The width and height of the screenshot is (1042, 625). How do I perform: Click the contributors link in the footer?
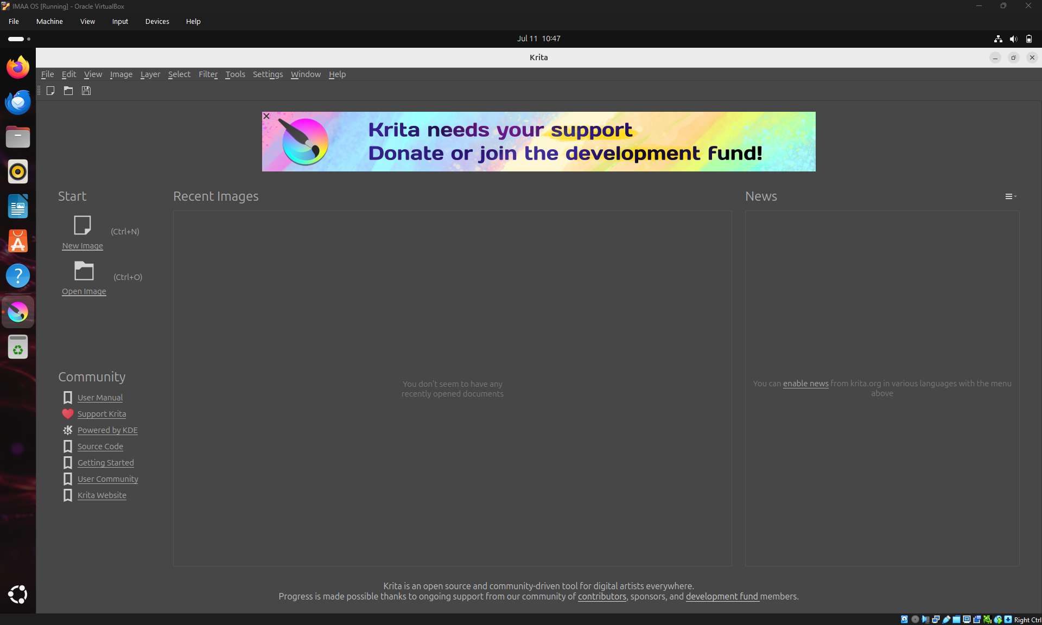click(x=602, y=596)
